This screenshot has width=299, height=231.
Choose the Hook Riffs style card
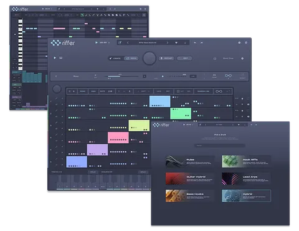click(x=246, y=161)
